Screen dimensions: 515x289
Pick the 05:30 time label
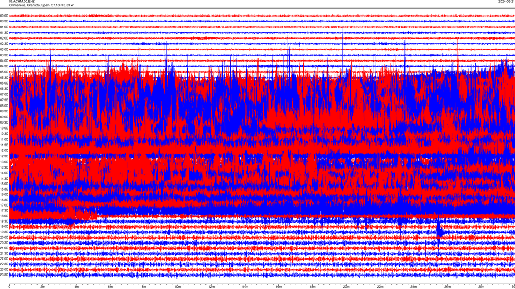click(x=4, y=78)
